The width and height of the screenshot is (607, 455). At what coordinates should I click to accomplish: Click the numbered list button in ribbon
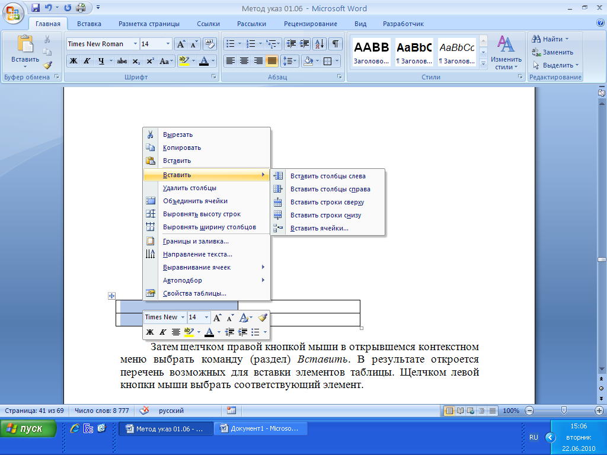(251, 44)
